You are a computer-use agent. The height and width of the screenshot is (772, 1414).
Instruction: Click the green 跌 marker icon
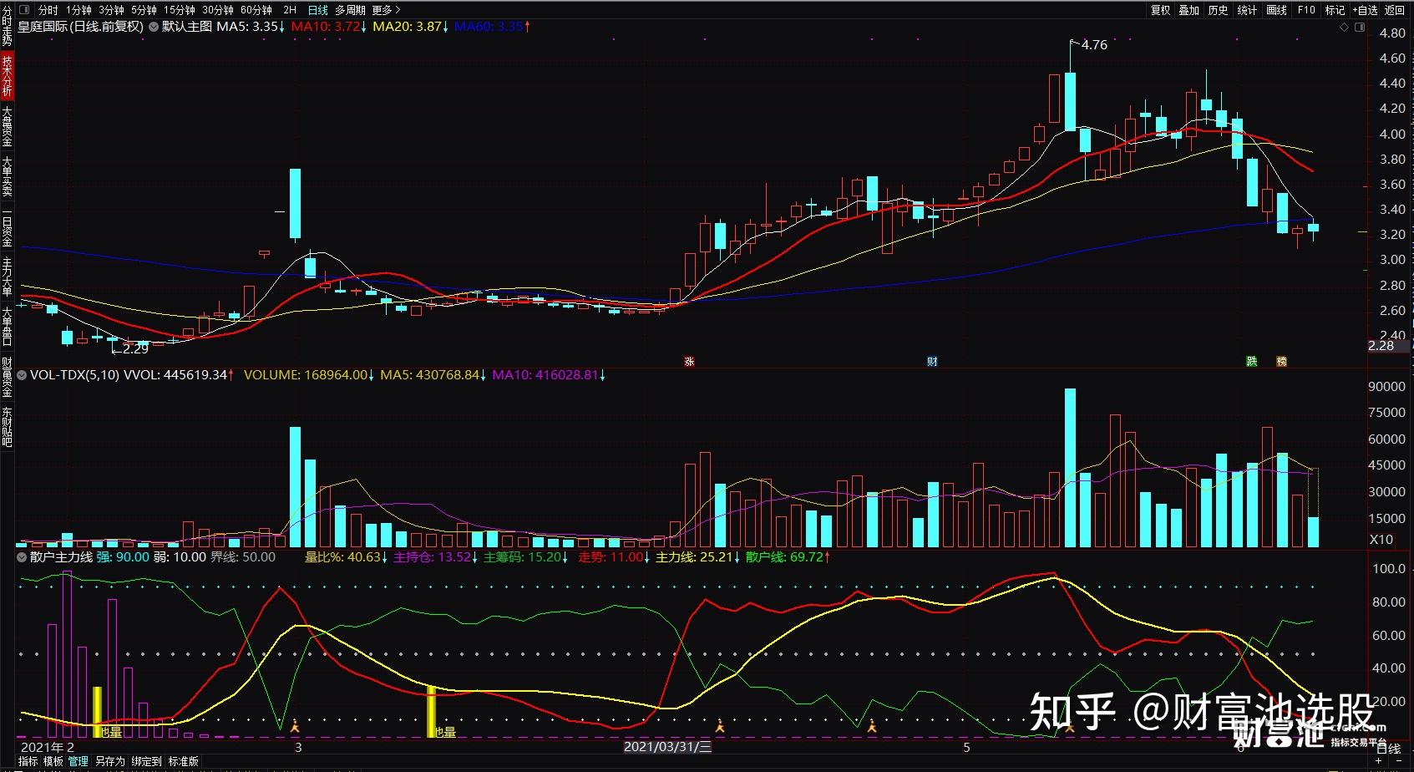1252,362
